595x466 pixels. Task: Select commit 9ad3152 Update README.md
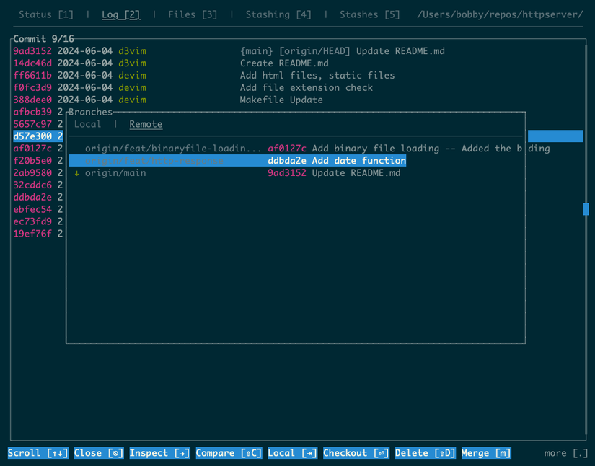click(216, 50)
